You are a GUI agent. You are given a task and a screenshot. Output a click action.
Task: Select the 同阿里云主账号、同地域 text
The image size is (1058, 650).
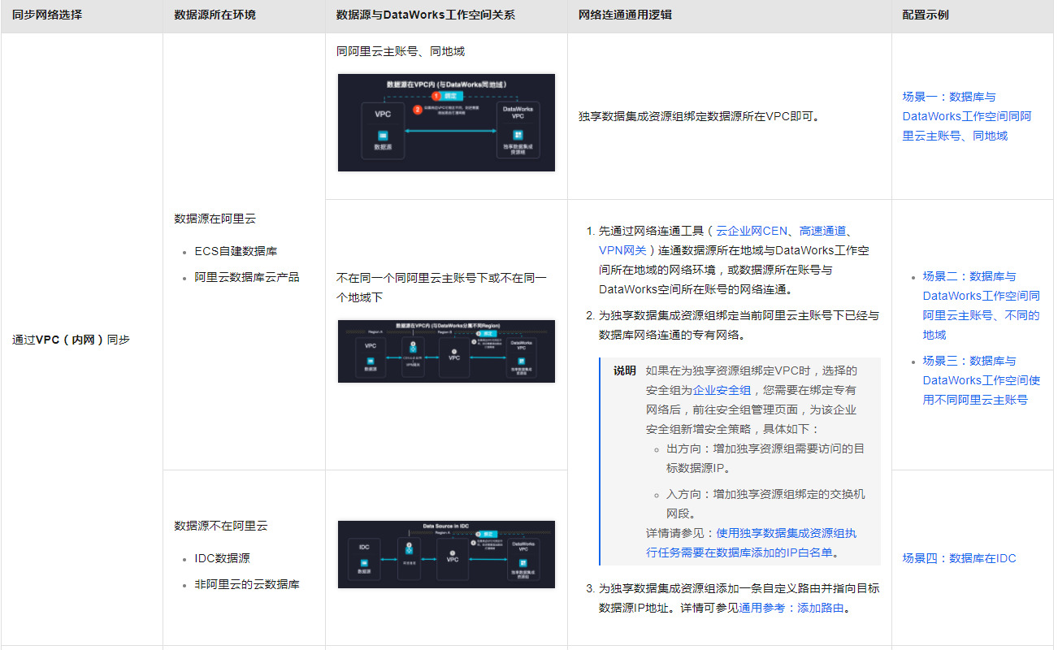(x=401, y=51)
